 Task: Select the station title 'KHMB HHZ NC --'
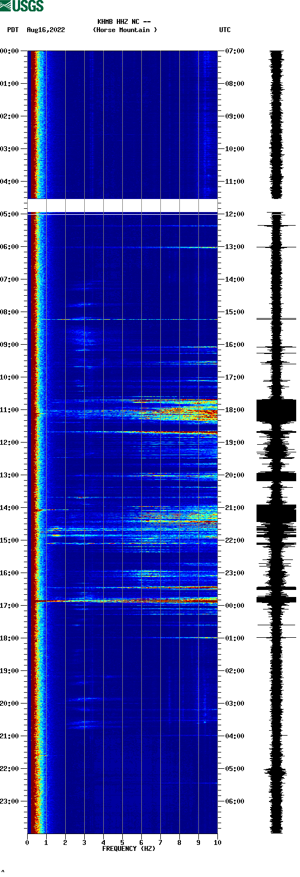coord(124,22)
